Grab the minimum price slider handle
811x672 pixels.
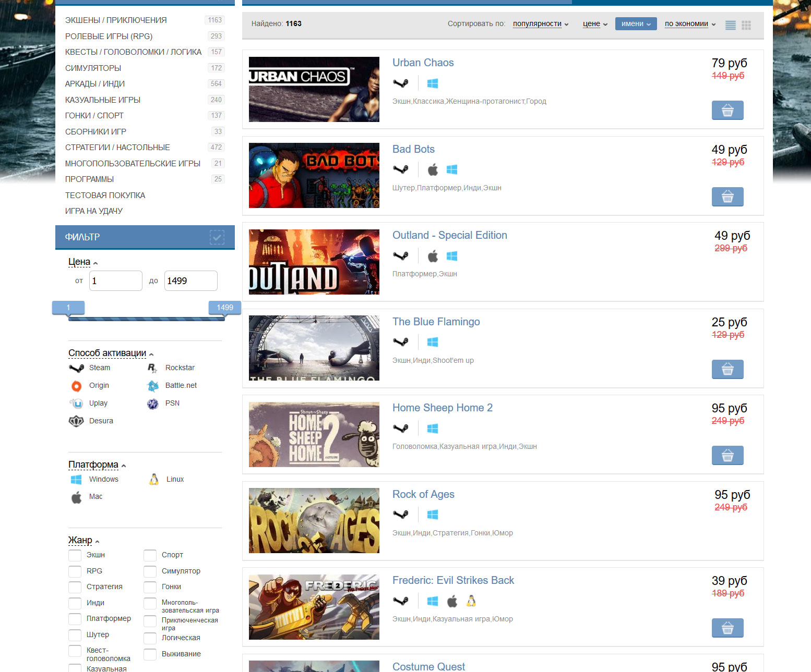coord(68,308)
